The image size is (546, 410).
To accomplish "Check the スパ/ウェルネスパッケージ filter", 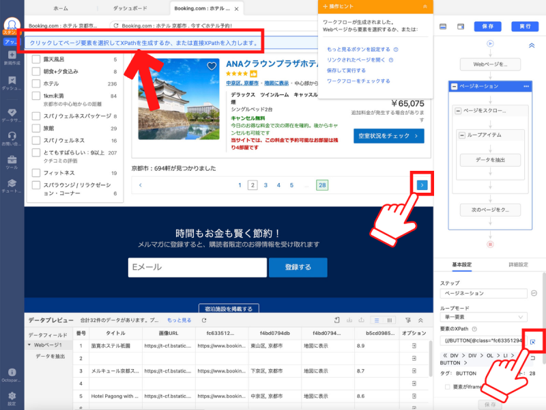I will [x=36, y=115].
